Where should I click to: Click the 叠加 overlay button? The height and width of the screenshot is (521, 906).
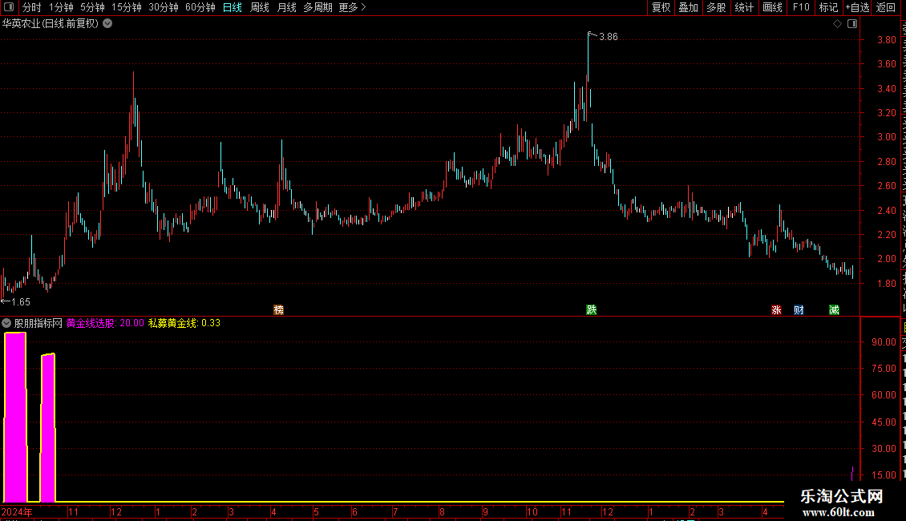[x=689, y=7]
